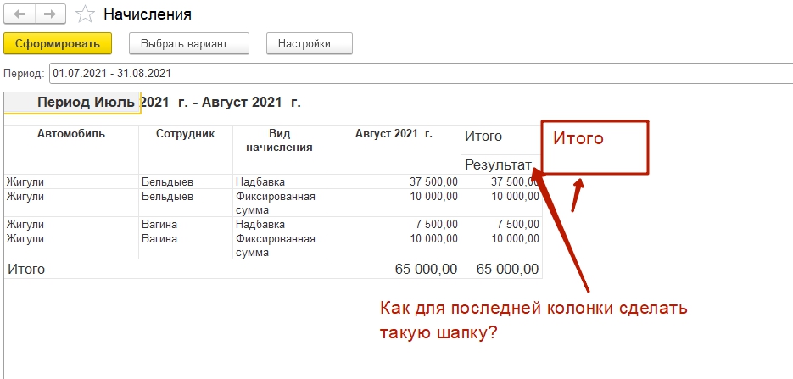
Task: Select the Итого label in the bottom row
Action: (x=26, y=269)
